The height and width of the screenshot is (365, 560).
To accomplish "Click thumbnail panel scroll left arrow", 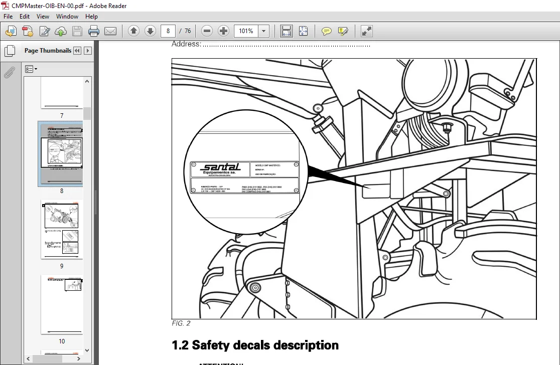I will pyautogui.click(x=29, y=358).
